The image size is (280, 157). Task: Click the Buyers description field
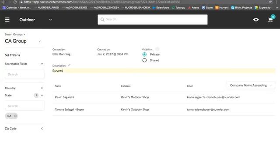164,71
